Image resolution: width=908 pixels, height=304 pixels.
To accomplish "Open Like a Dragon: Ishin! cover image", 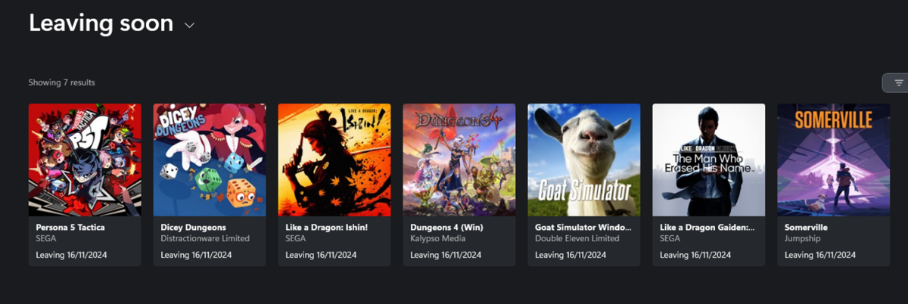I will point(334,160).
